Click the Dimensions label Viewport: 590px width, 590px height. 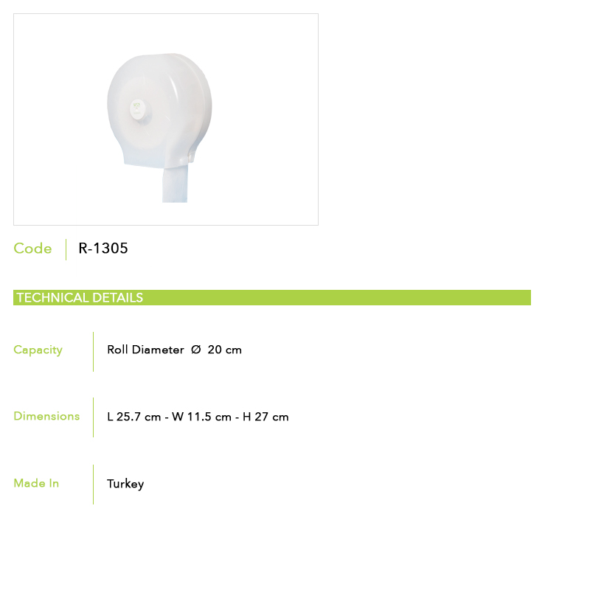tap(46, 417)
